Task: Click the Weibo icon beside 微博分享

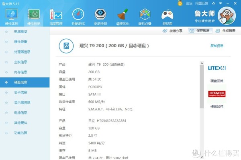Action: (x=165, y=31)
